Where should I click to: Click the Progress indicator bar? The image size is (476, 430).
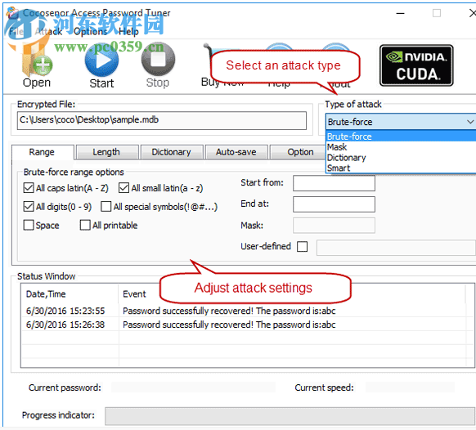[x=290, y=416]
